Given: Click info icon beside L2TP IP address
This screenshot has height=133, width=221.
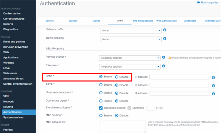Looking at the screenshot, I should click(x=213, y=78).
